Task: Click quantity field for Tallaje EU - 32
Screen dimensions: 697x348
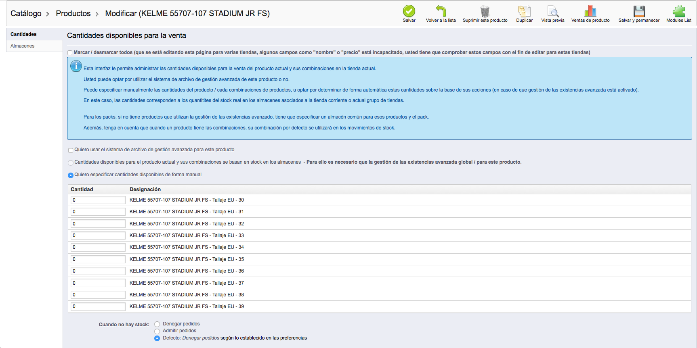Action: pyautogui.click(x=98, y=224)
